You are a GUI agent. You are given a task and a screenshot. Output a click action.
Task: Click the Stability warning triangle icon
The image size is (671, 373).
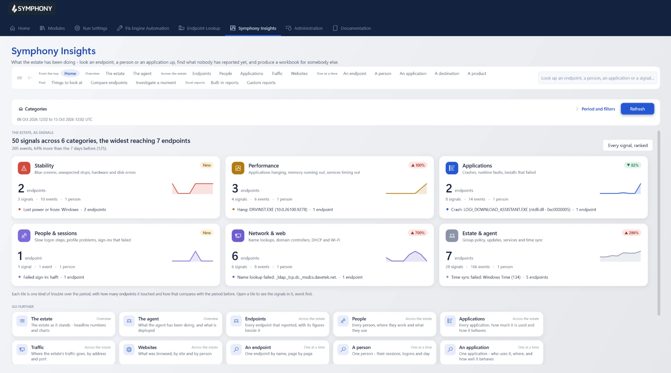[x=24, y=168]
